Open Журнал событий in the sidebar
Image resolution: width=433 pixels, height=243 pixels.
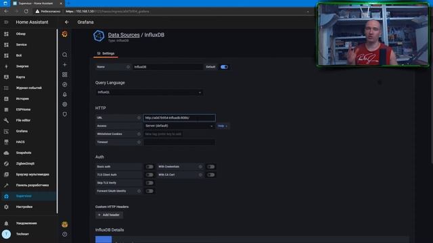coord(28,88)
